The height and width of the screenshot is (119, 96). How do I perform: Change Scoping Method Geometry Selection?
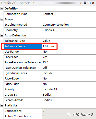69,25
